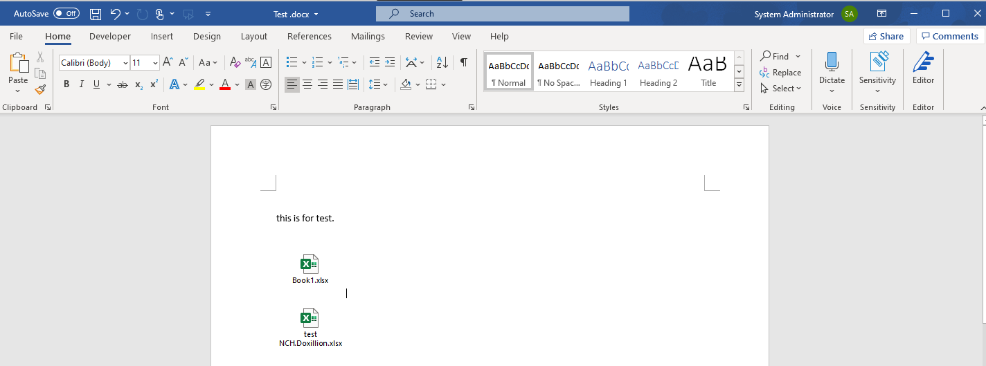
Task: Undo the last action
Action: 116,13
